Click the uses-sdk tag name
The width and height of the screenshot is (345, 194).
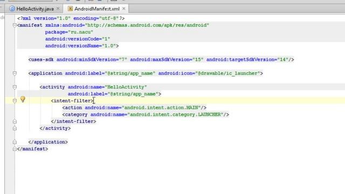point(42,60)
